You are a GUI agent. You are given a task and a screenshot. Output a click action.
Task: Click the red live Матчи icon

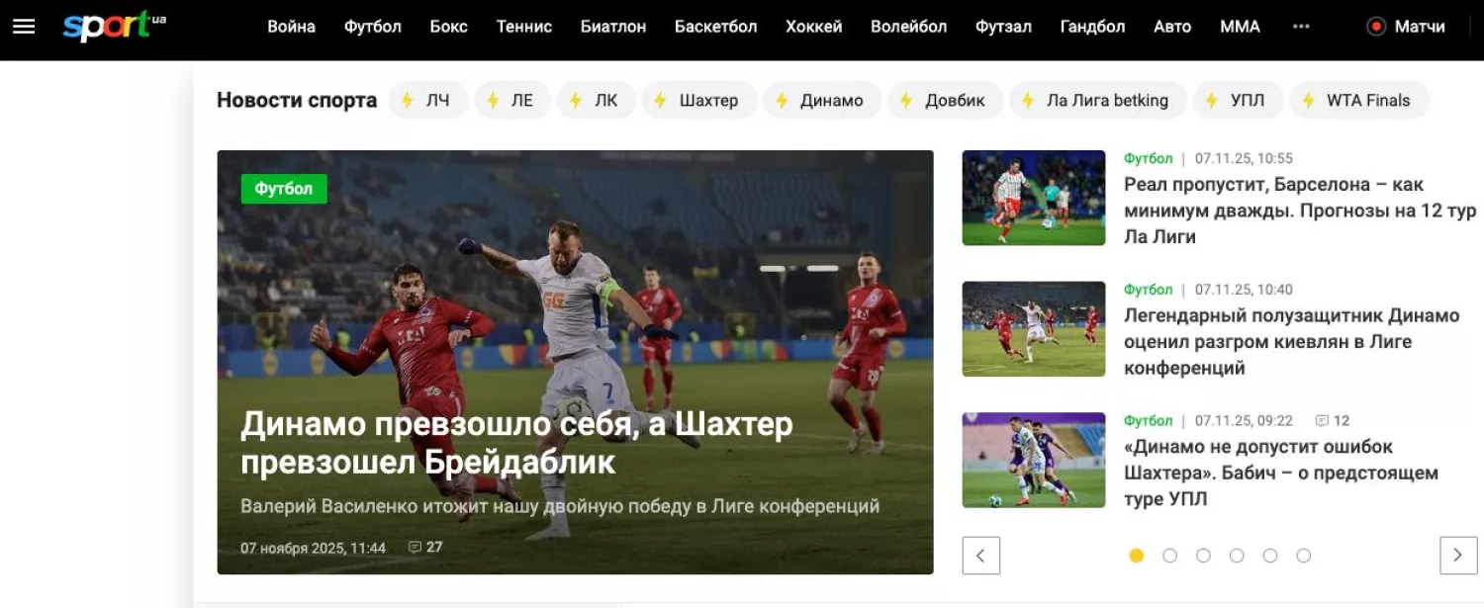click(1375, 27)
